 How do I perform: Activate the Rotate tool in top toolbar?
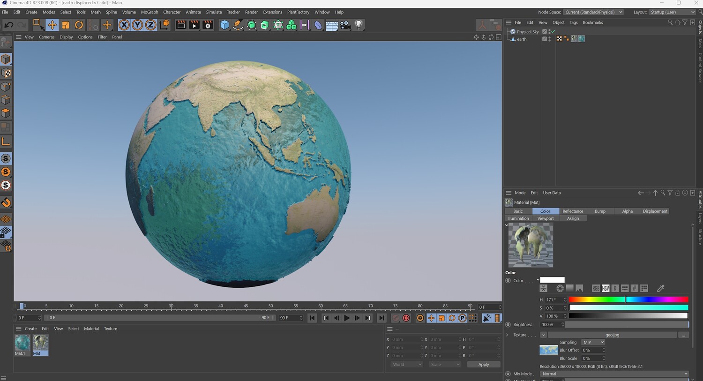[79, 25]
